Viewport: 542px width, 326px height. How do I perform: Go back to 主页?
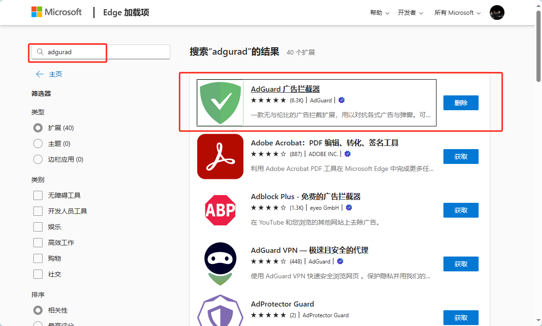56,74
